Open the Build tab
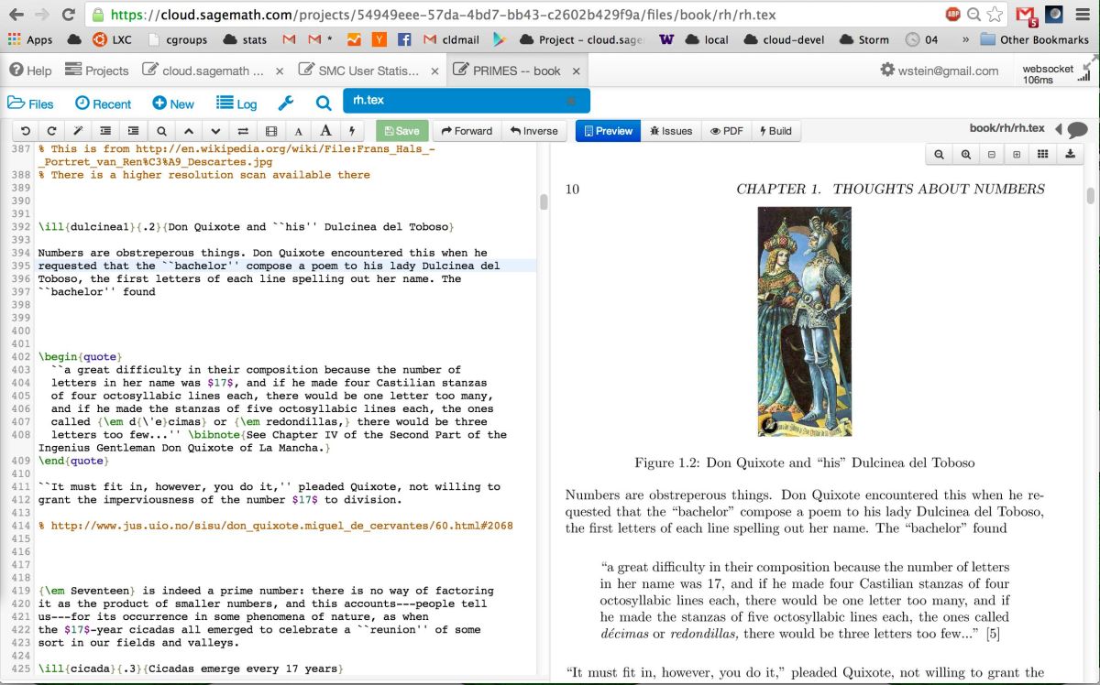This screenshot has width=1100, height=685. (775, 131)
